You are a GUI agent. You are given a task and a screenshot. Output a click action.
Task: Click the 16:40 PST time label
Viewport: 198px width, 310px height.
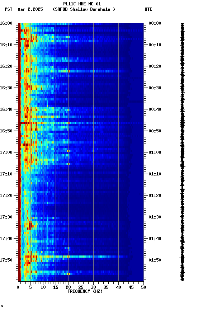coord(6,109)
